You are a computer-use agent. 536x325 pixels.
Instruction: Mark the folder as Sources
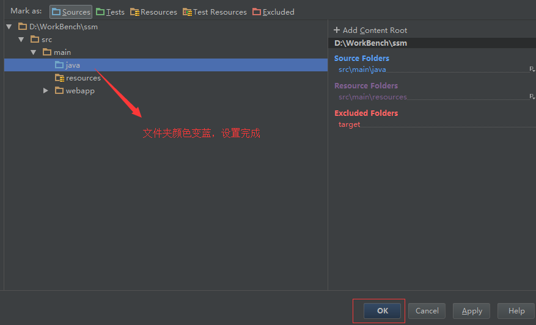[71, 12]
